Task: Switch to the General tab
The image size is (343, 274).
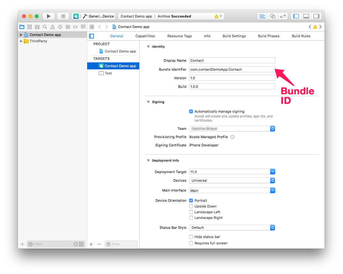Action: [x=117, y=36]
